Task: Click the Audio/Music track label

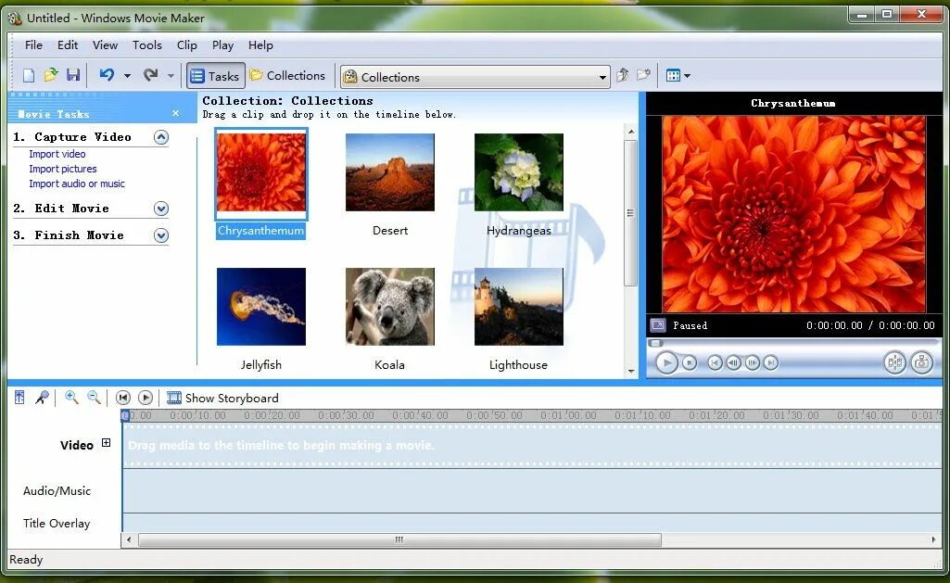Action: (x=57, y=491)
